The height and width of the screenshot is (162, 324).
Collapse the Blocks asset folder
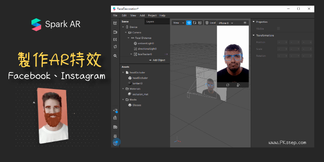pos(123,100)
